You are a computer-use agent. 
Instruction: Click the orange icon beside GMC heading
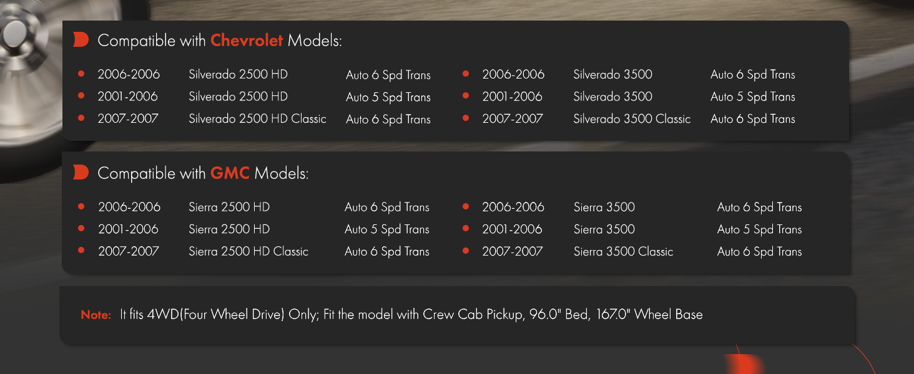pyautogui.click(x=81, y=173)
